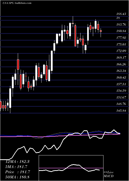The height and width of the screenshot is (181, 129).
Task: Click the 148.76 price axis label
Action: [121, 104]
